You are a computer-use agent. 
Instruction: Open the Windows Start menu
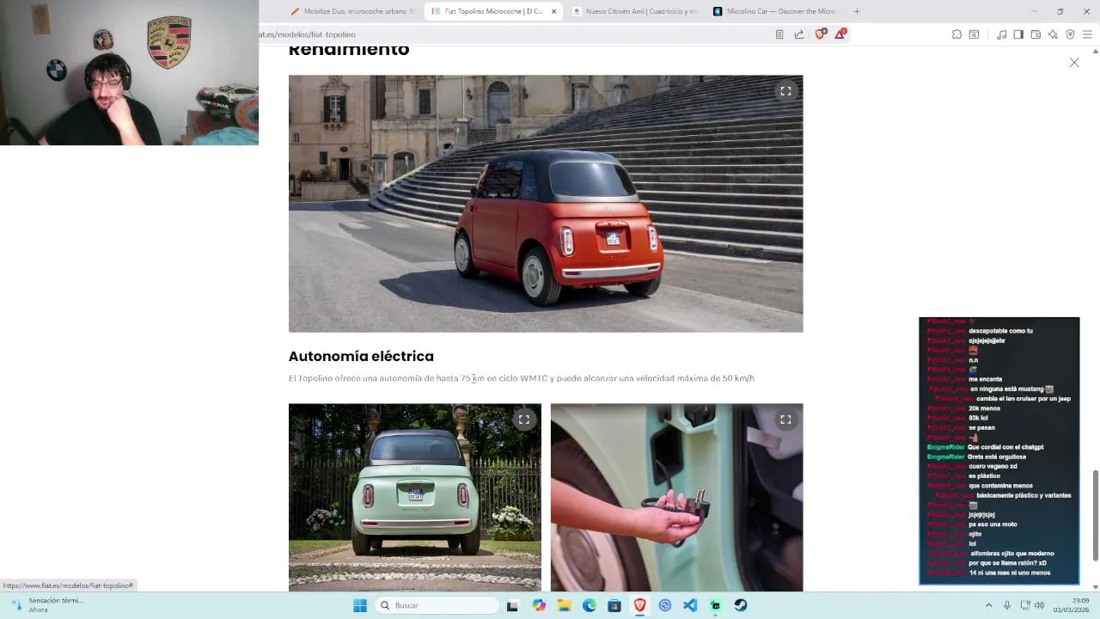[360, 605]
